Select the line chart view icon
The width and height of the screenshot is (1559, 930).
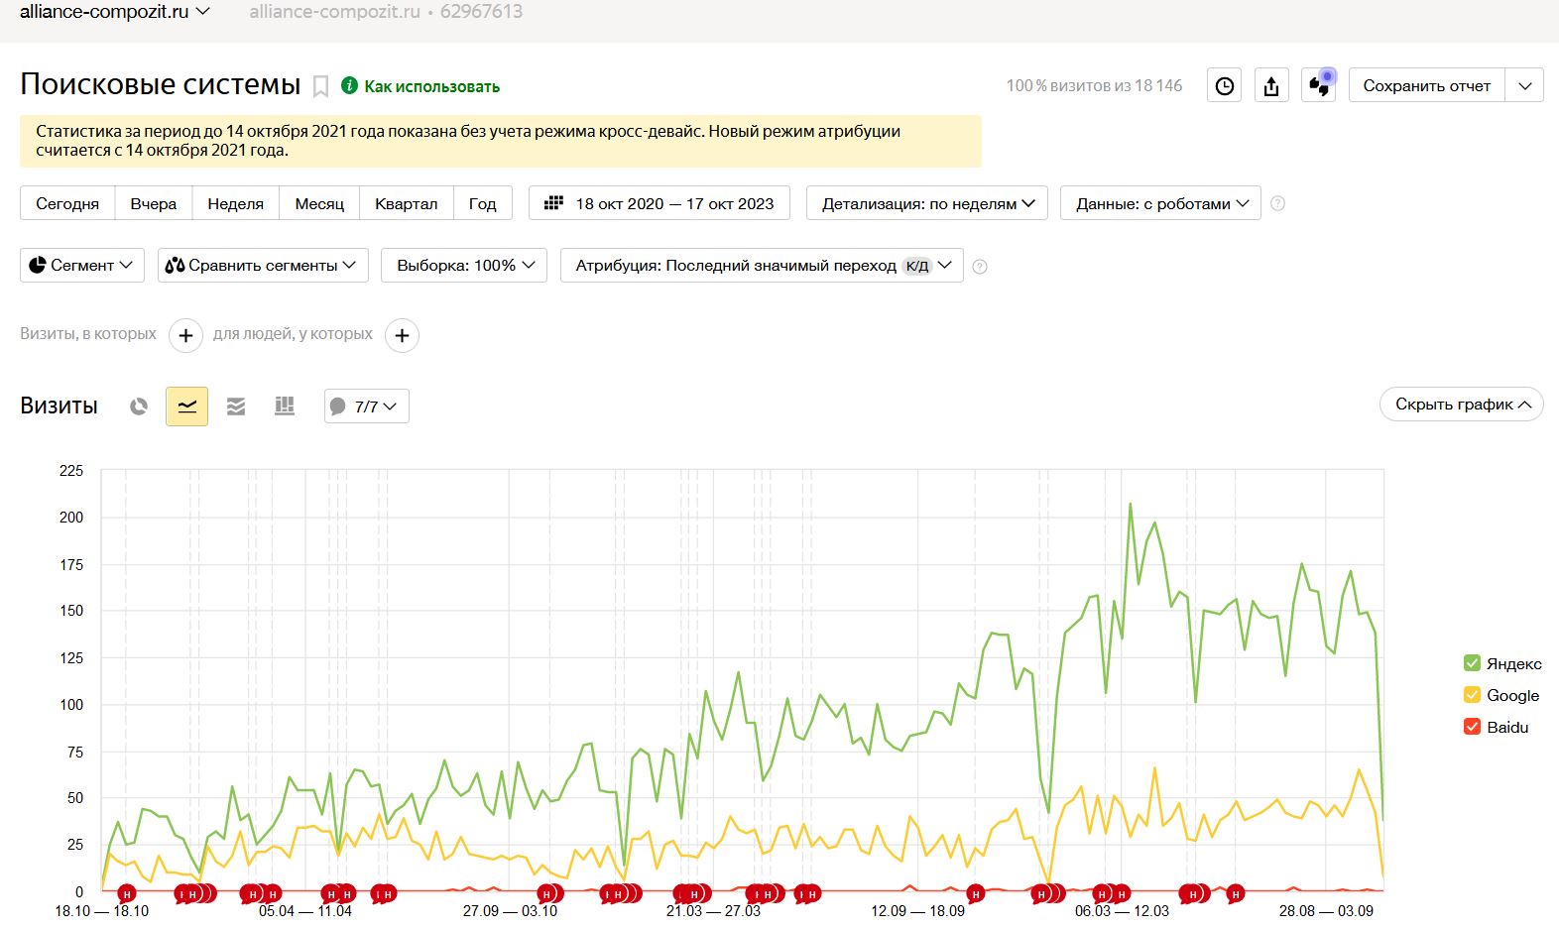click(x=186, y=407)
